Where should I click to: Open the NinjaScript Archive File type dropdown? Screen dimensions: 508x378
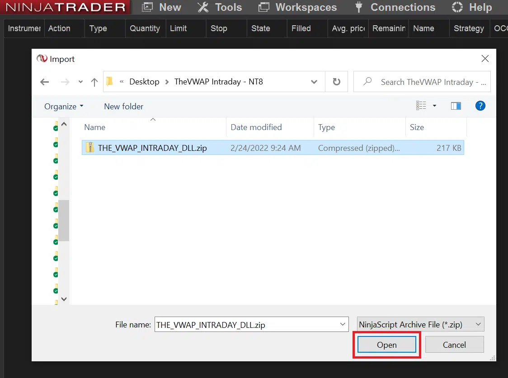pyautogui.click(x=420, y=324)
